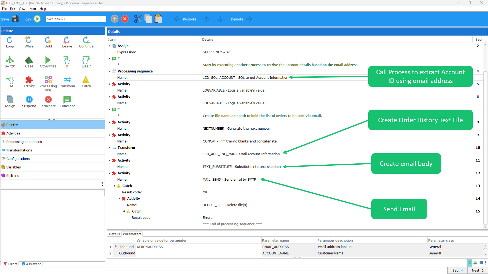Collapse the NEXTNUMBER Activity node
Screen dimensions: 488x274
click(110, 122)
